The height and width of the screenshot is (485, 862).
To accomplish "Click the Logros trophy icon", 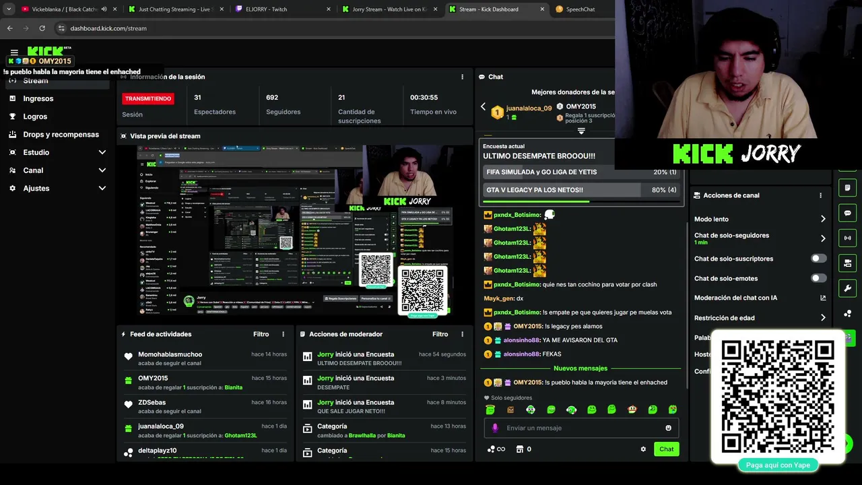I will coord(12,117).
